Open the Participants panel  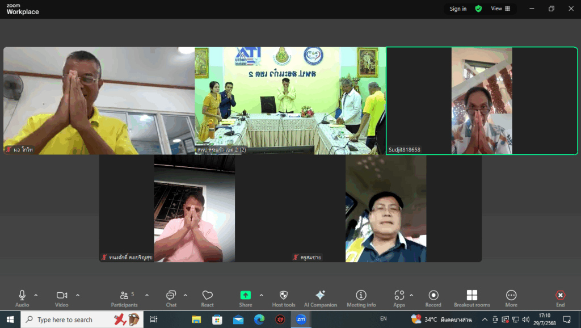(x=124, y=298)
